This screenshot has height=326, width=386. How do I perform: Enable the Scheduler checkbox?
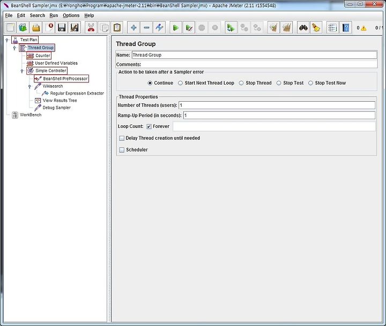(x=122, y=150)
